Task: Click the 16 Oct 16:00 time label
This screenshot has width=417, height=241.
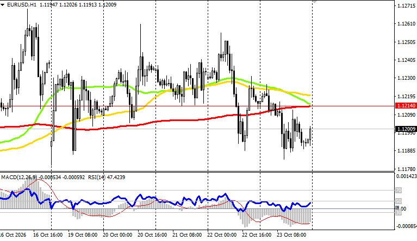Action: pyautogui.click(x=48, y=235)
